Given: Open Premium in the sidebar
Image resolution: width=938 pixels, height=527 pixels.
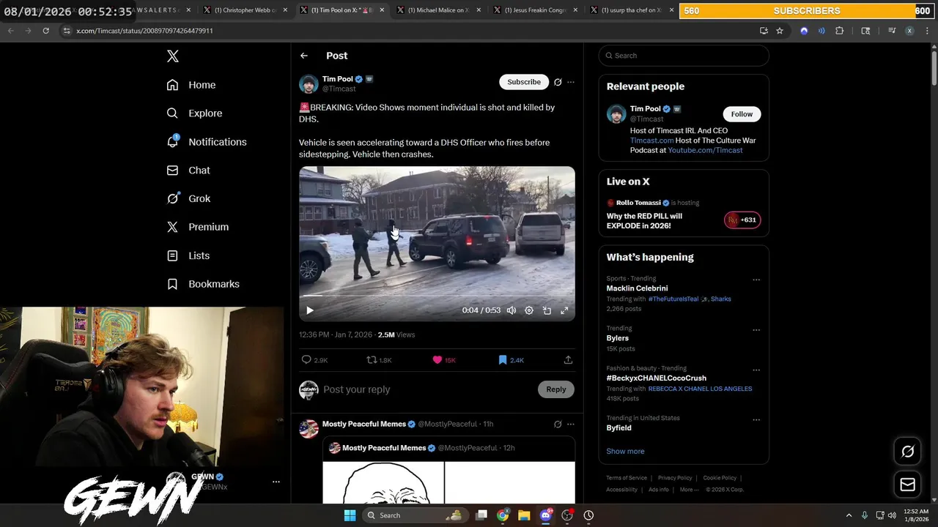Looking at the screenshot, I should click(x=198, y=227).
